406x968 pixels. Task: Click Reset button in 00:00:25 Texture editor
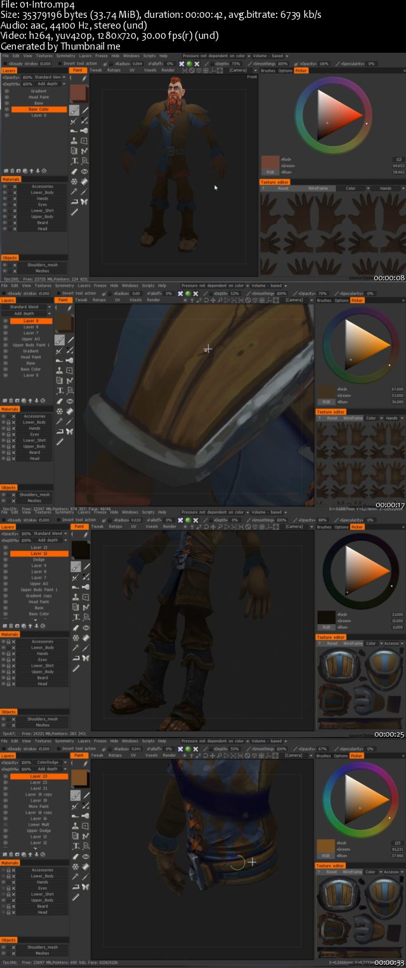[x=332, y=643]
